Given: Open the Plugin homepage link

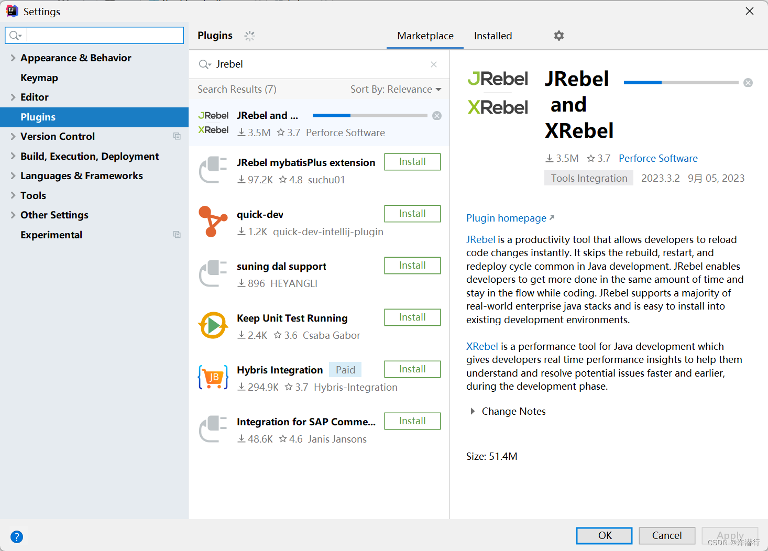Looking at the screenshot, I should tap(510, 218).
